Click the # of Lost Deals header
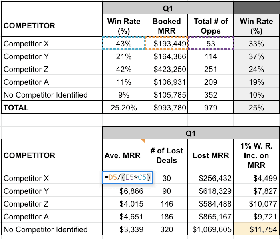Screen dimensions: 280x239 [x=167, y=155]
